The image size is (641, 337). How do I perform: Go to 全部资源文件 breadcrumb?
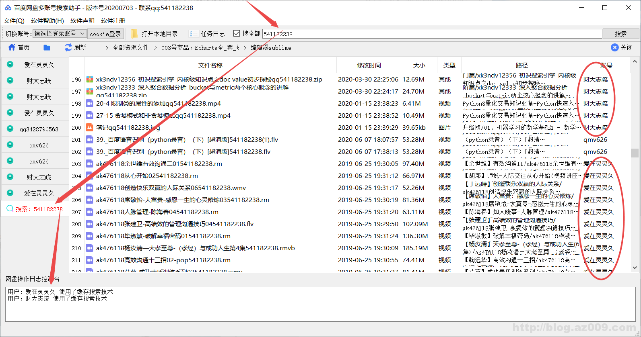click(x=131, y=48)
